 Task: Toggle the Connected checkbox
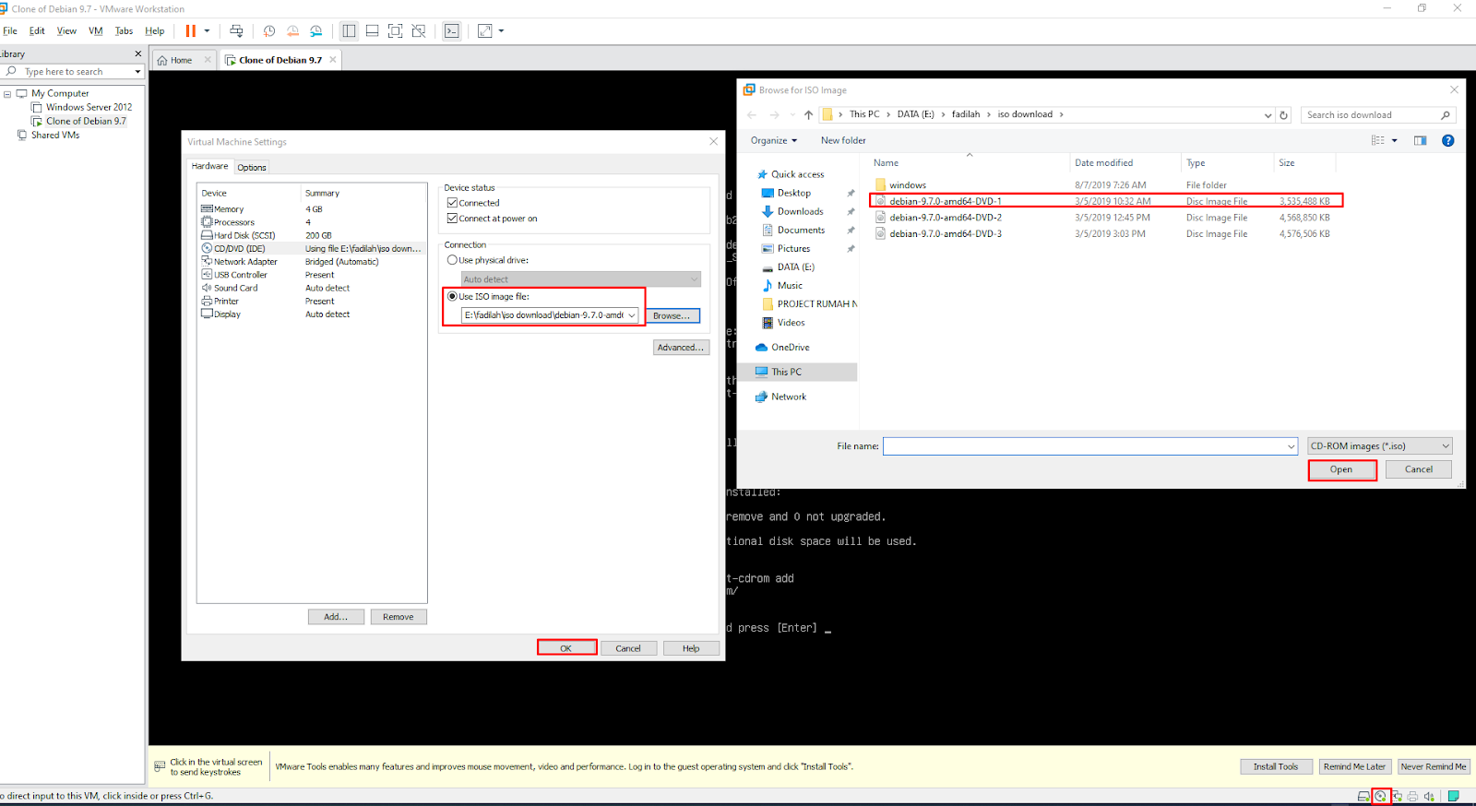452,203
